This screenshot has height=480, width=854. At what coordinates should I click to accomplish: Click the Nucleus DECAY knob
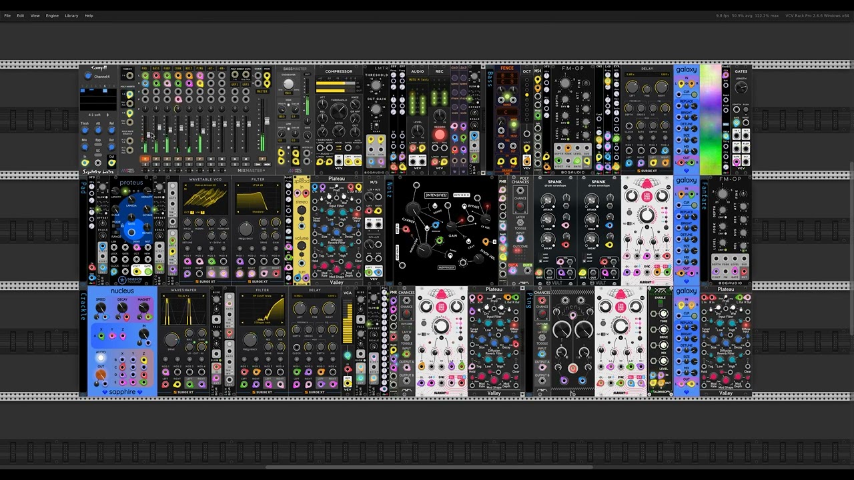[122, 307]
